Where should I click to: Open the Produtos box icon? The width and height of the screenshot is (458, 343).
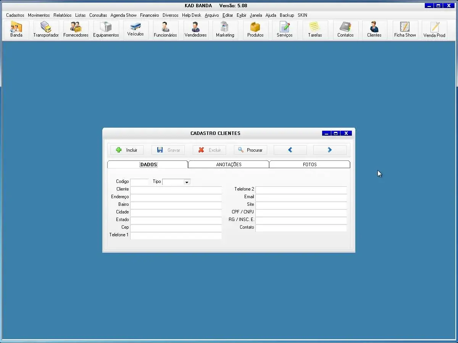(255, 30)
